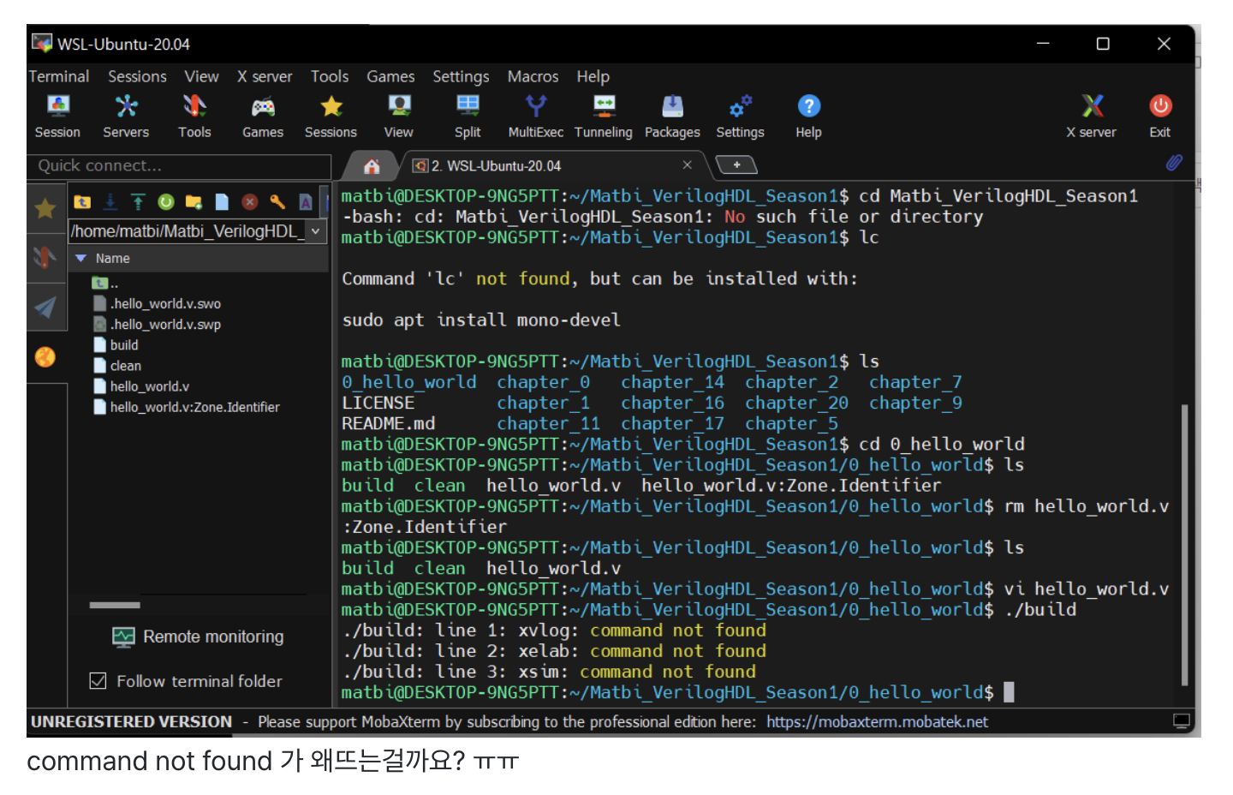Open the Macros paper-plane sidebar tab
Image resolution: width=1233 pixels, height=795 pixels.
45,307
